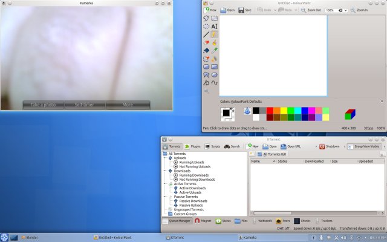The height and width of the screenshot is (242, 387).
Task: Toggle the Queue Manager button in KTorrent
Action: click(177, 221)
